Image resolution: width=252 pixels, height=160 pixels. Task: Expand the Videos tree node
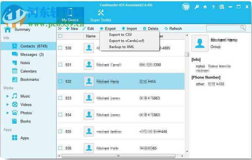point(8,105)
